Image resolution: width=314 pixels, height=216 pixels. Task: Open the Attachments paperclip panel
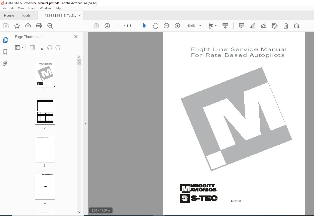5,63
